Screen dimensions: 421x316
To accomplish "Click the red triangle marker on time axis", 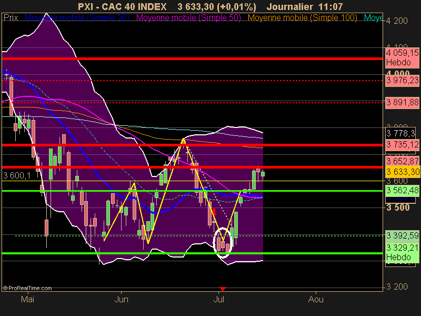I will pyautogui.click(x=222, y=289).
